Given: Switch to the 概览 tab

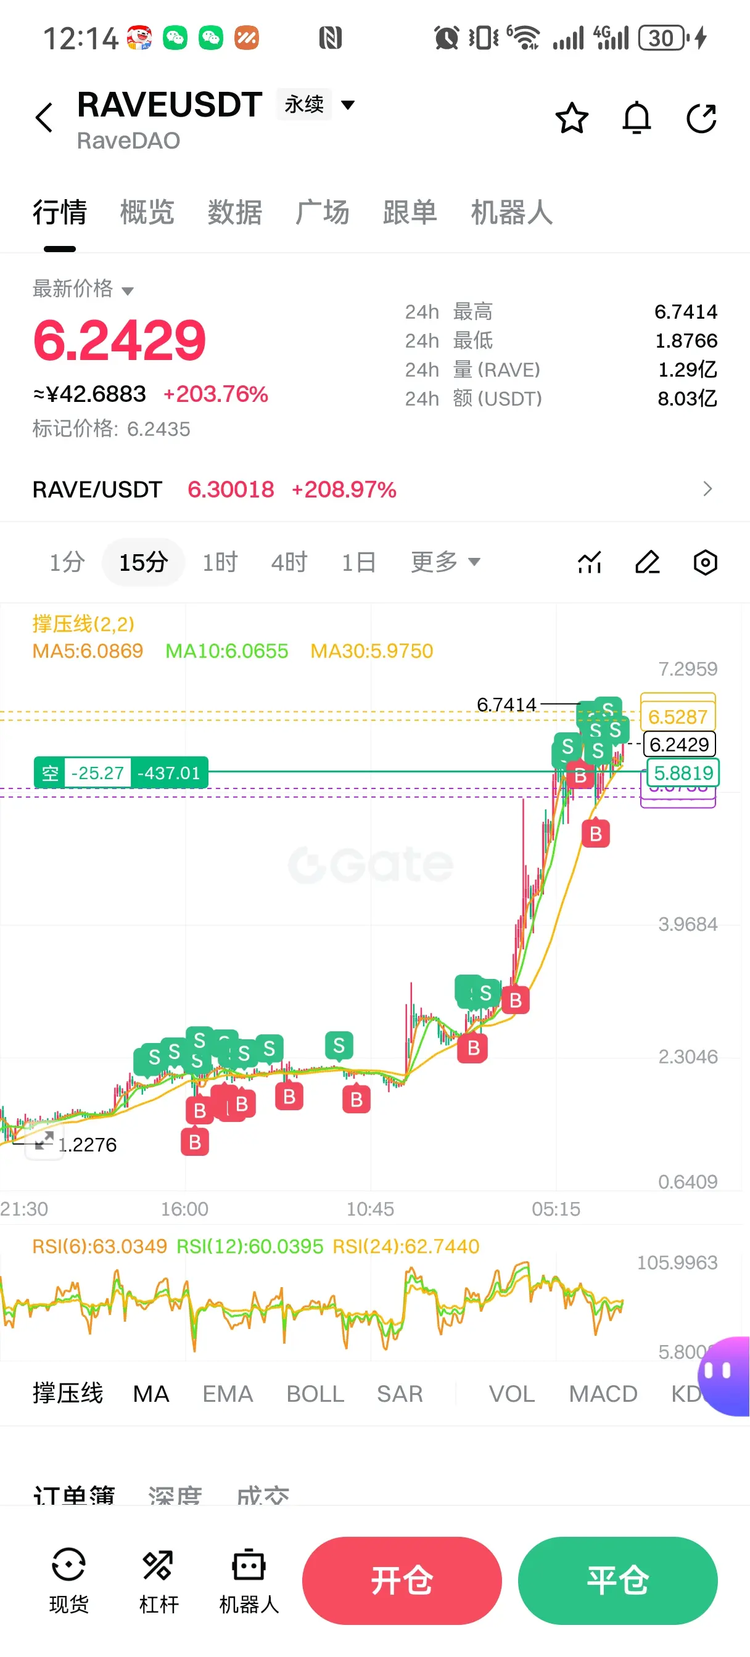Looking at the screenshot, I should click(x=147, y=212).
